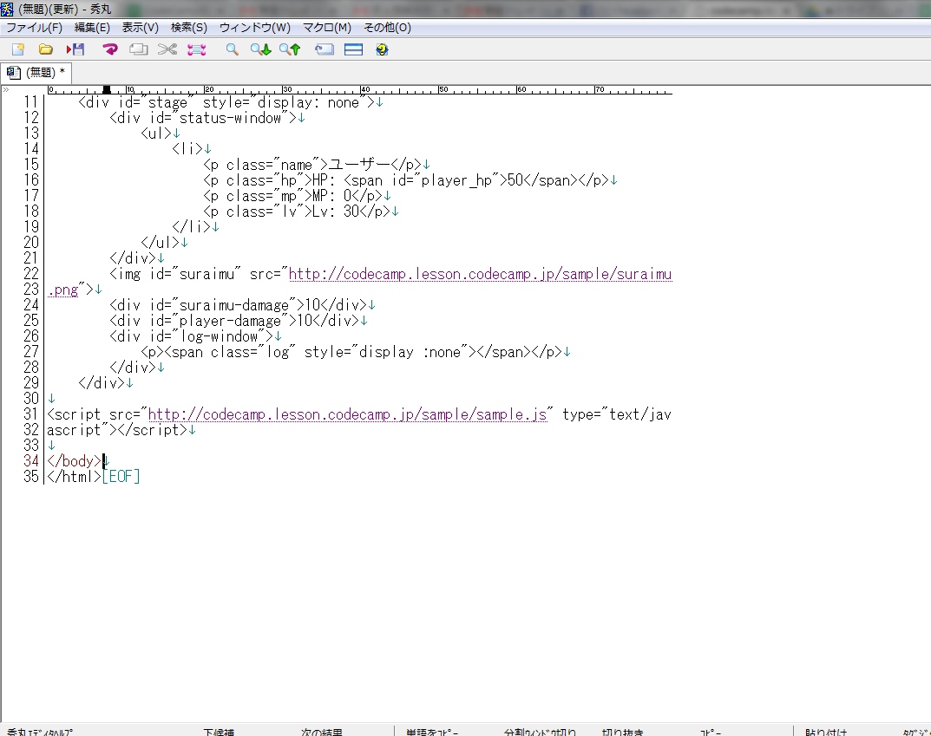Click the document icon on the (無題) tab

click(x=13, y=73)
